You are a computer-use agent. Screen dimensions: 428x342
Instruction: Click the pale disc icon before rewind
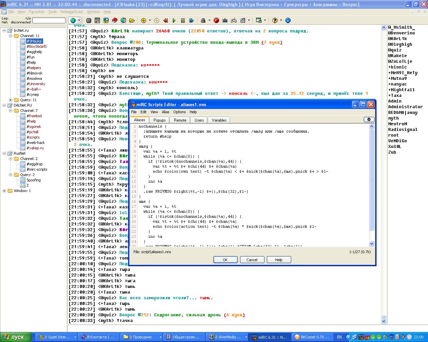point(156,20)
